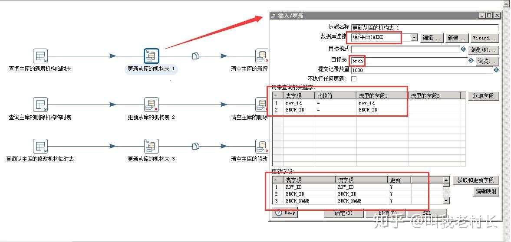Focus the 提交记录数量 field showing 1000
The image size is (511, 242).
[x=422, y=70]
